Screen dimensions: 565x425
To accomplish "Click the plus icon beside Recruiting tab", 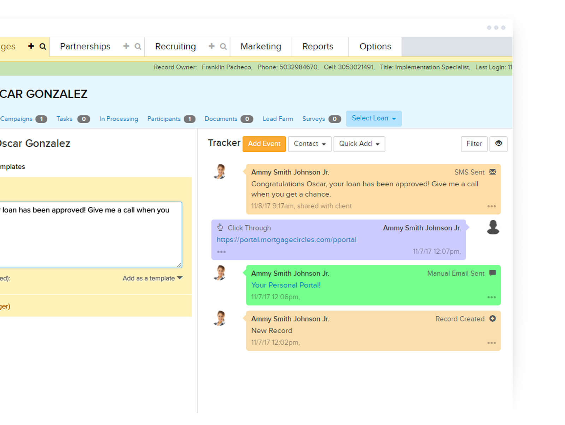I will click(x=212, y=46).
